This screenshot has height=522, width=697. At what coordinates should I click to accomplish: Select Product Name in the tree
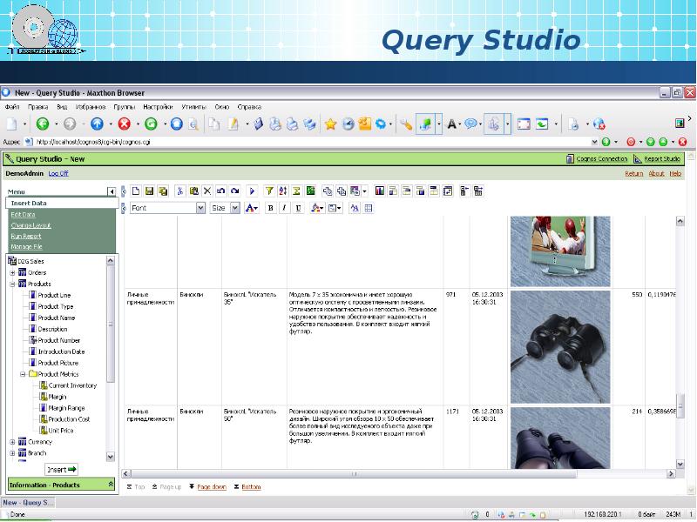(x=56, y=318)
